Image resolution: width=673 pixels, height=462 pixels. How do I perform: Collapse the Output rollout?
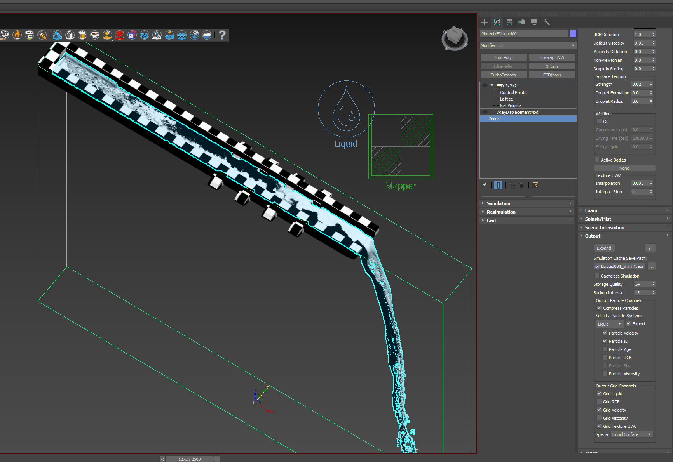625,236
